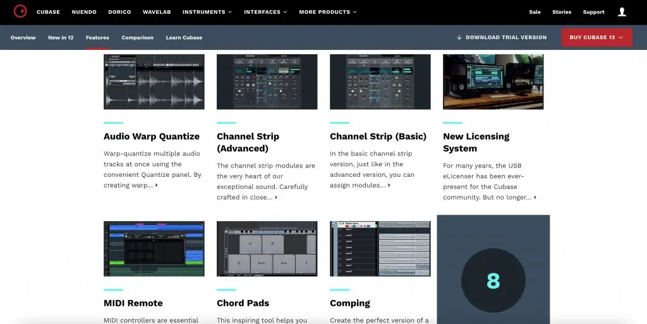The width and height of the screenshot is (647, 324).
Task: Expand the Interfaces dropdown menu
Action: (x=265, y=12)
